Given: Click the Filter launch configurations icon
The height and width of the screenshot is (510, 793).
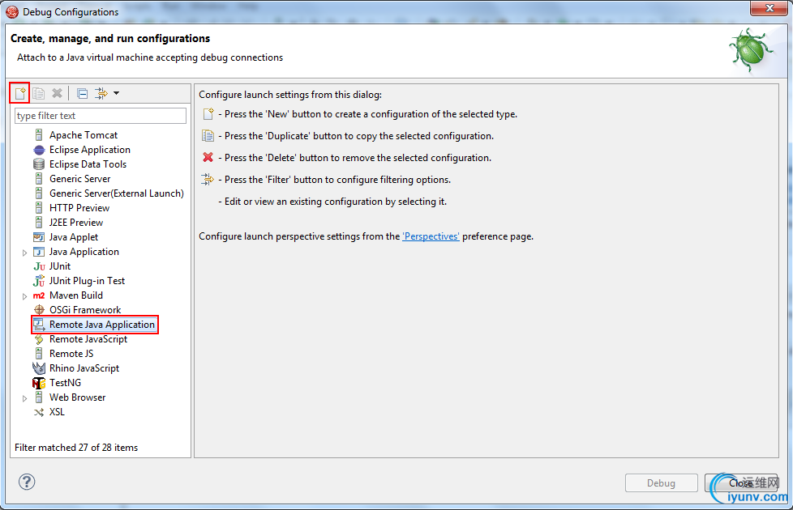Looking at the screenshot, I should (101, 93).
